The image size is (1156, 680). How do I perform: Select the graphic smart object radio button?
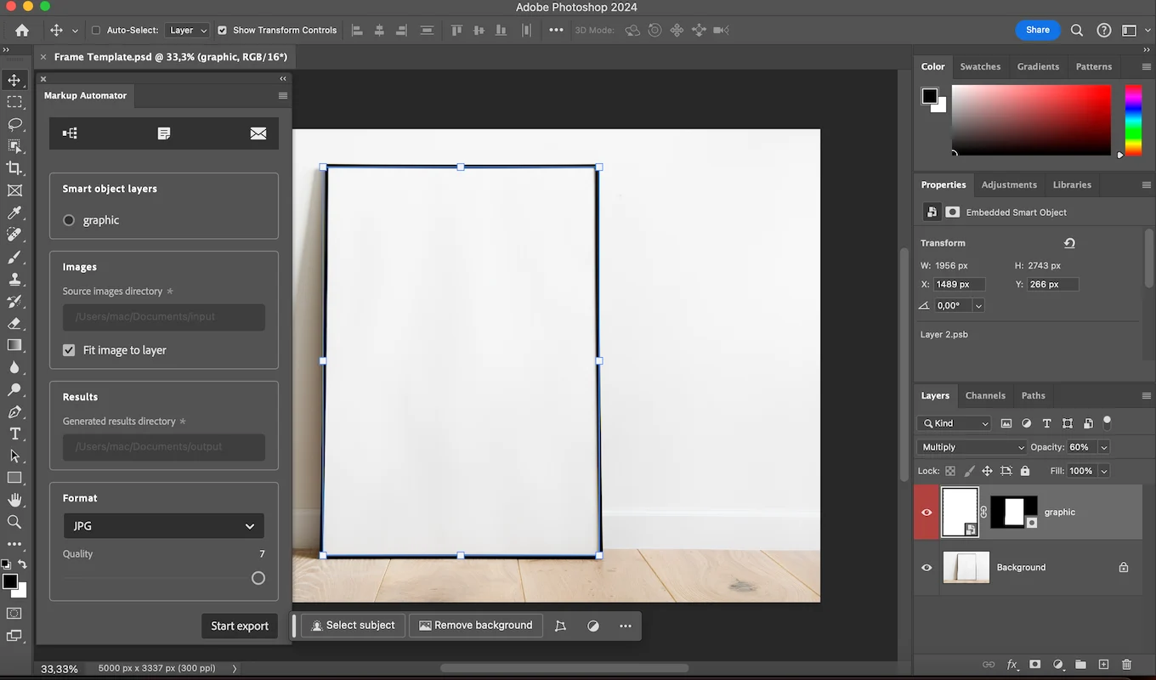69,220
